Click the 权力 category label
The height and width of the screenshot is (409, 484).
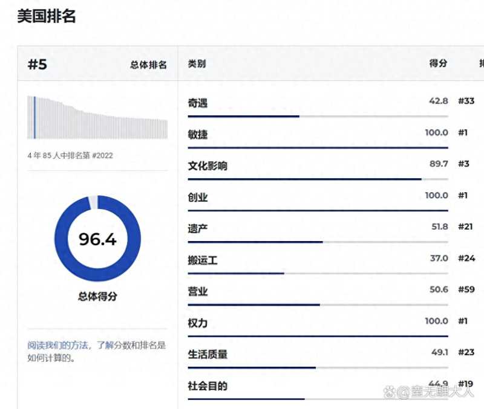point(198,323)
